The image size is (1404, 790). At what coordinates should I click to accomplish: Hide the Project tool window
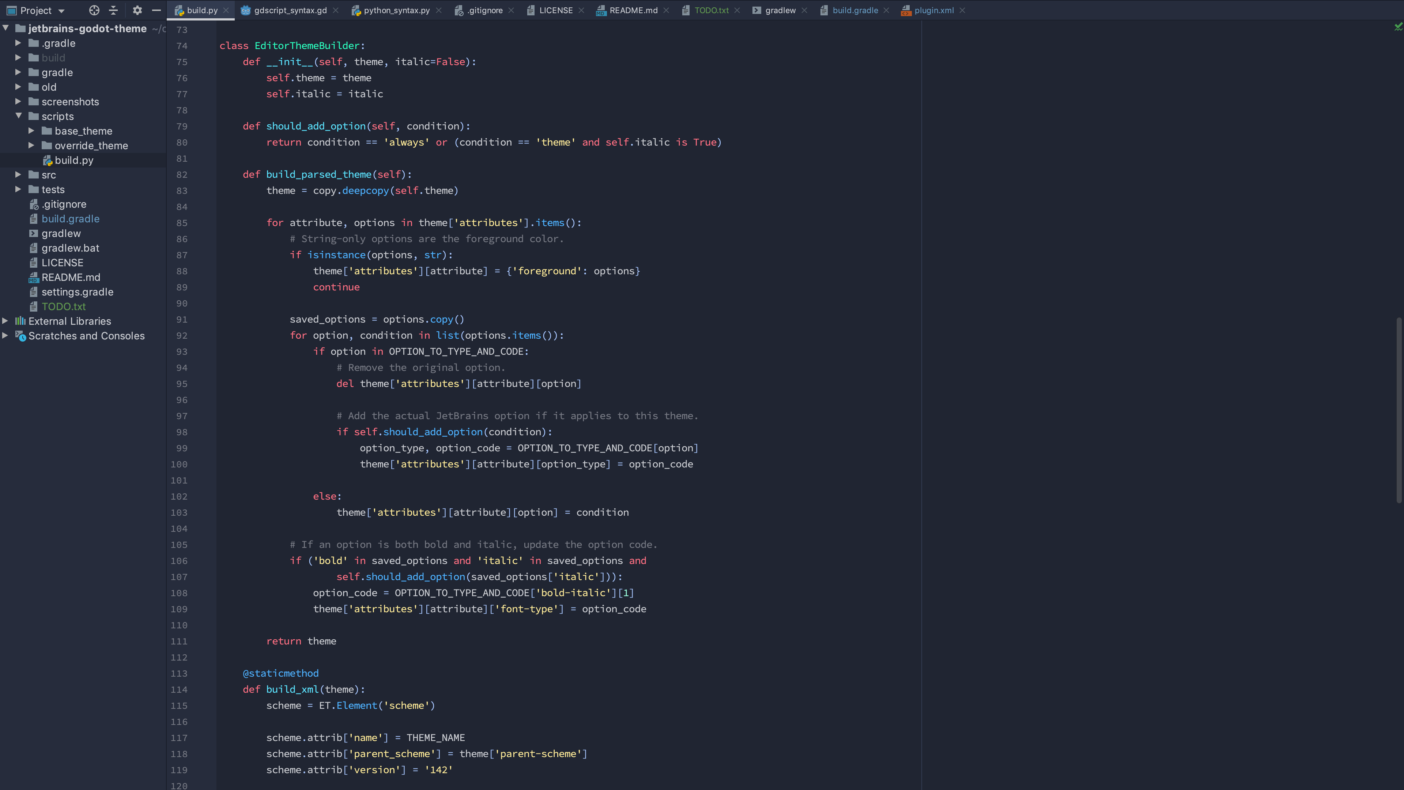156,10
